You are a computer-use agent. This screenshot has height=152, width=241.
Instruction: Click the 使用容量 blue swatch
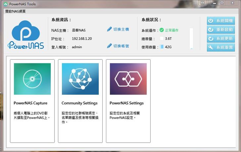coord(162,47)
